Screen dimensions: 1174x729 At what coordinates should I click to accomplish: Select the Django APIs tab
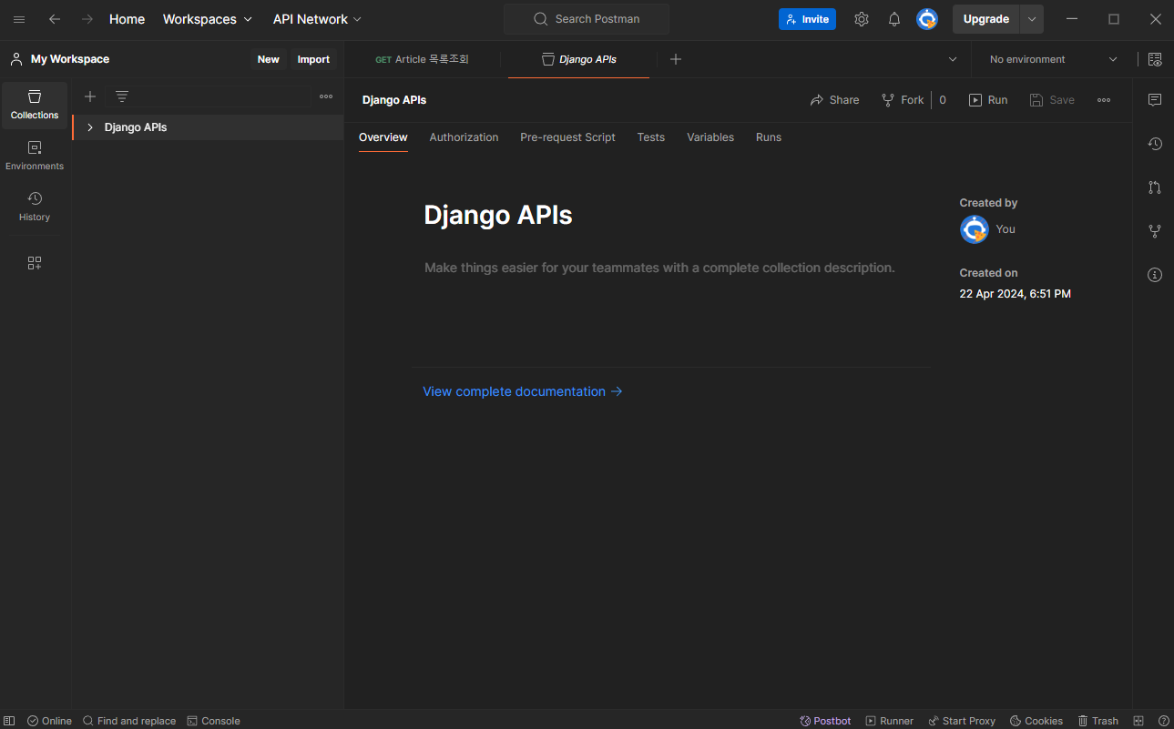click(x=579, y=59)
